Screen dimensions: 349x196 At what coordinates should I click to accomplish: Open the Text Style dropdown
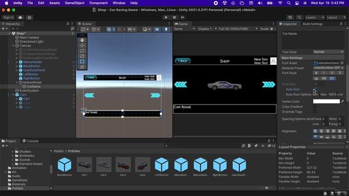coord(328,52)
